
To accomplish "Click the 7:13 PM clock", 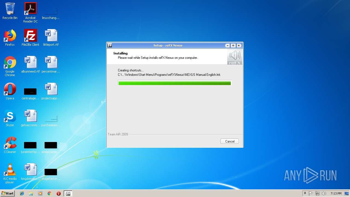I will click(x=336, y=193).
